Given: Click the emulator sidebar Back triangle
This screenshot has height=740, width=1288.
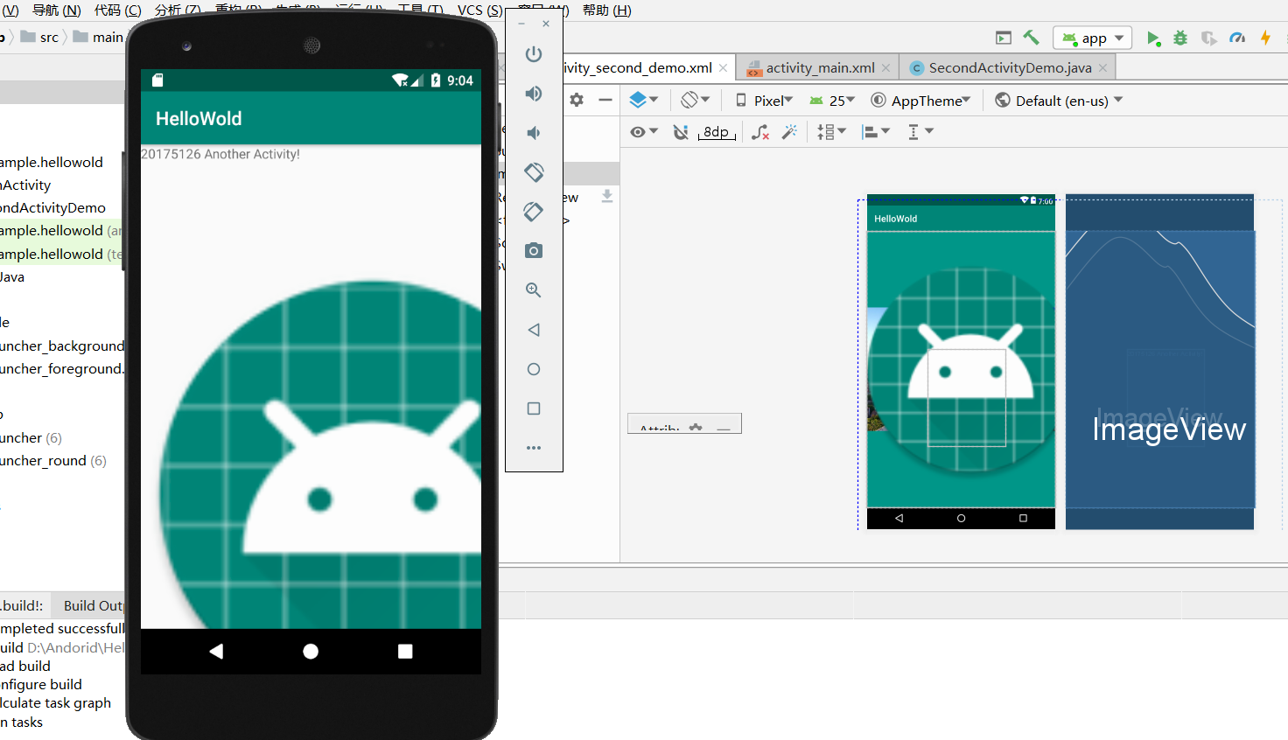Looking at the screenshot, I should 534,330.
